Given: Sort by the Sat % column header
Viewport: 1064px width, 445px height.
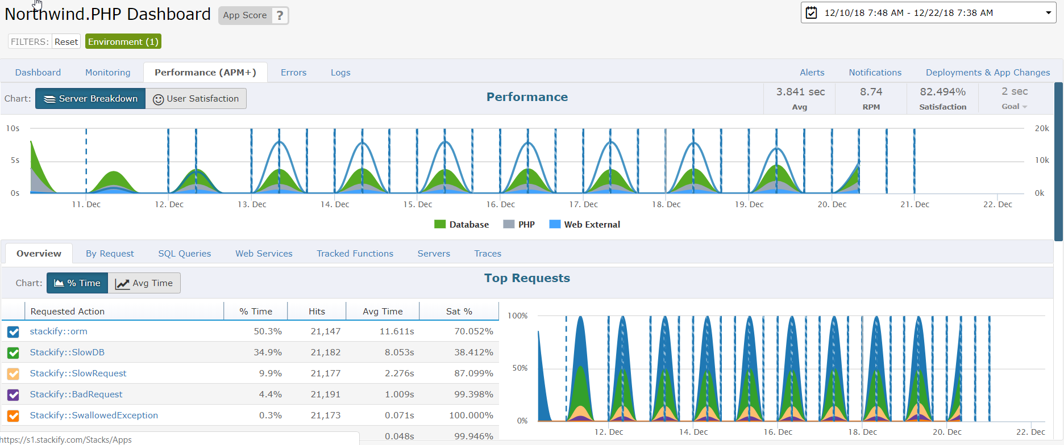Looking at the screenshot, I should tap(459, 311).
